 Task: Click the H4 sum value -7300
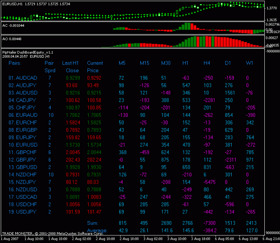click(210, 223)
